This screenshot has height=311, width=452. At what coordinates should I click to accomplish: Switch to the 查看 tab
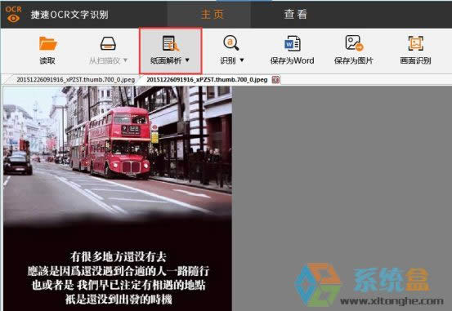295,14
